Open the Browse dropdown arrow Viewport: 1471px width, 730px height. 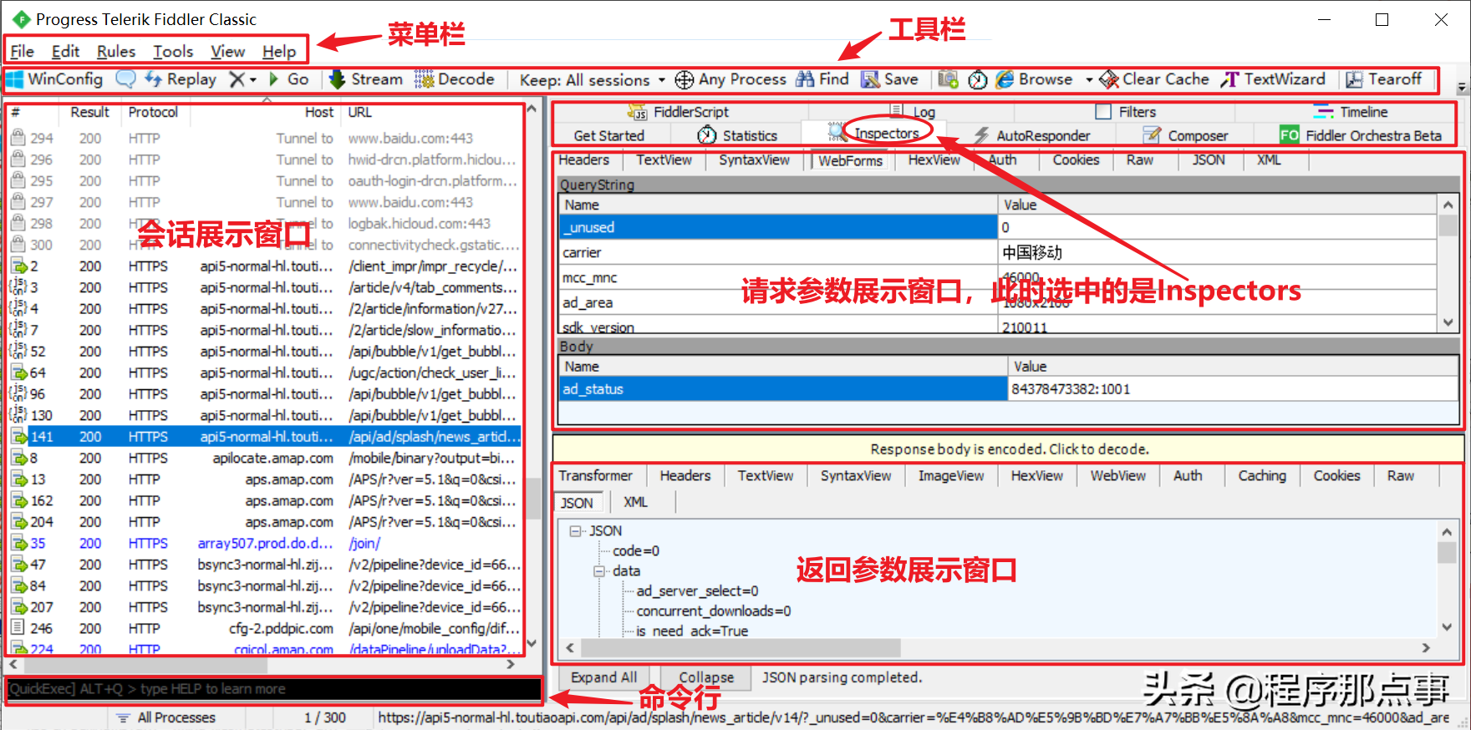pos(1089,80)
